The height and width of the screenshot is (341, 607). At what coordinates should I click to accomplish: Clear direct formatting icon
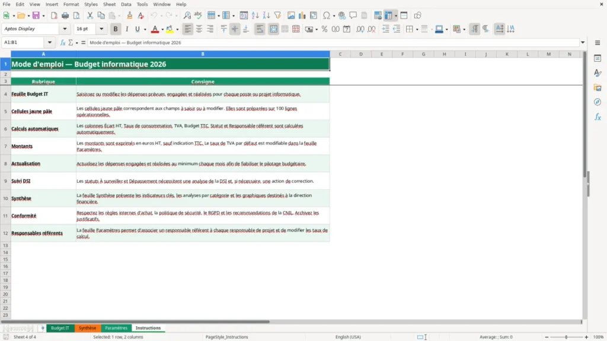[141, 15]
